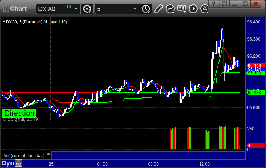The height and width of the screenshot is (168, 266).
Task: Click the Chart window grip icon
Action: 6,9
